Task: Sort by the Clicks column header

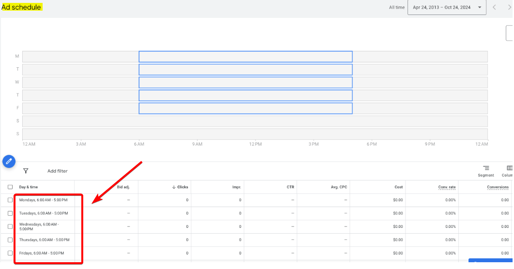Action: (180, 187)
